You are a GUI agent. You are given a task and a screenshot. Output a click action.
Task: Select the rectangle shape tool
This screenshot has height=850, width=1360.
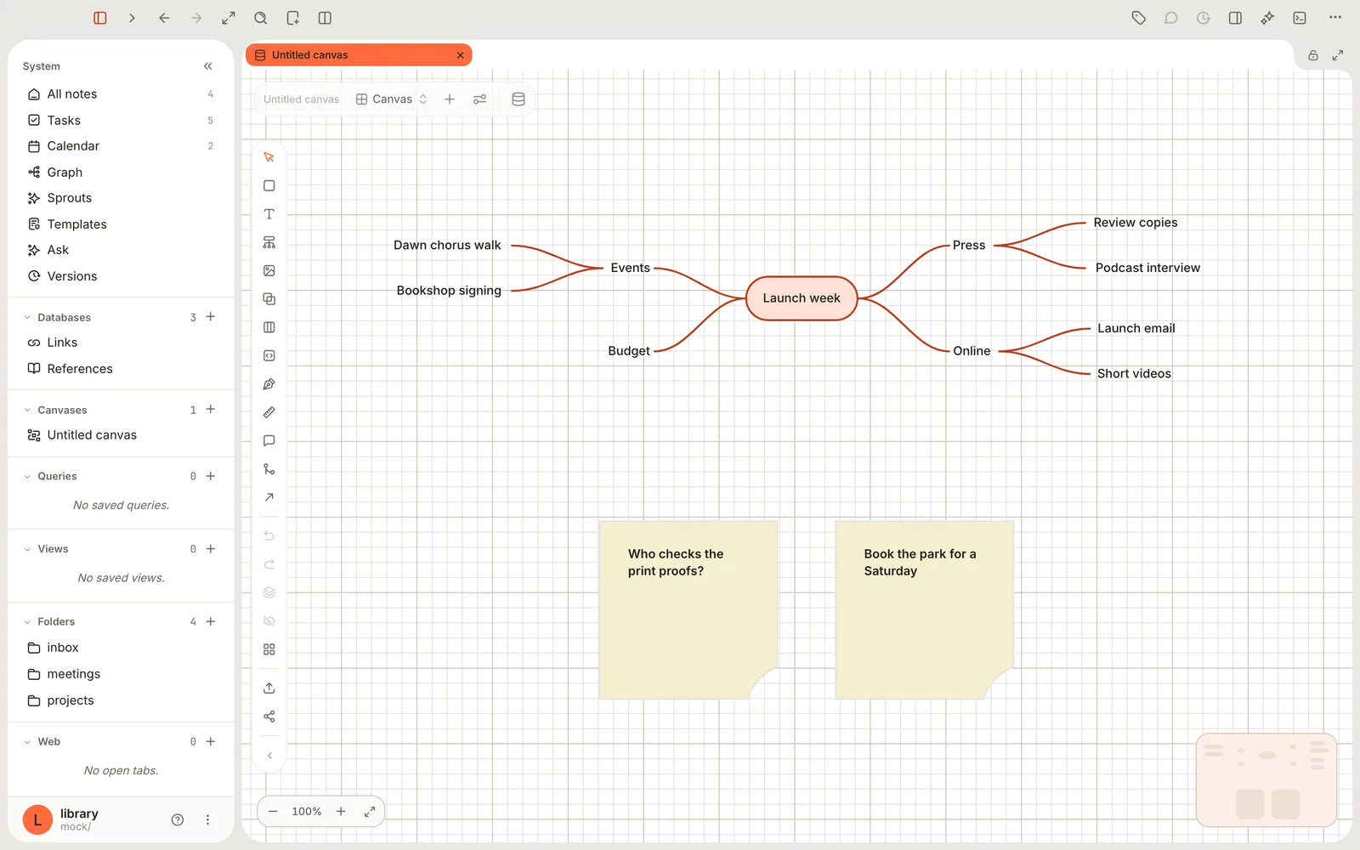pos(269,185)
